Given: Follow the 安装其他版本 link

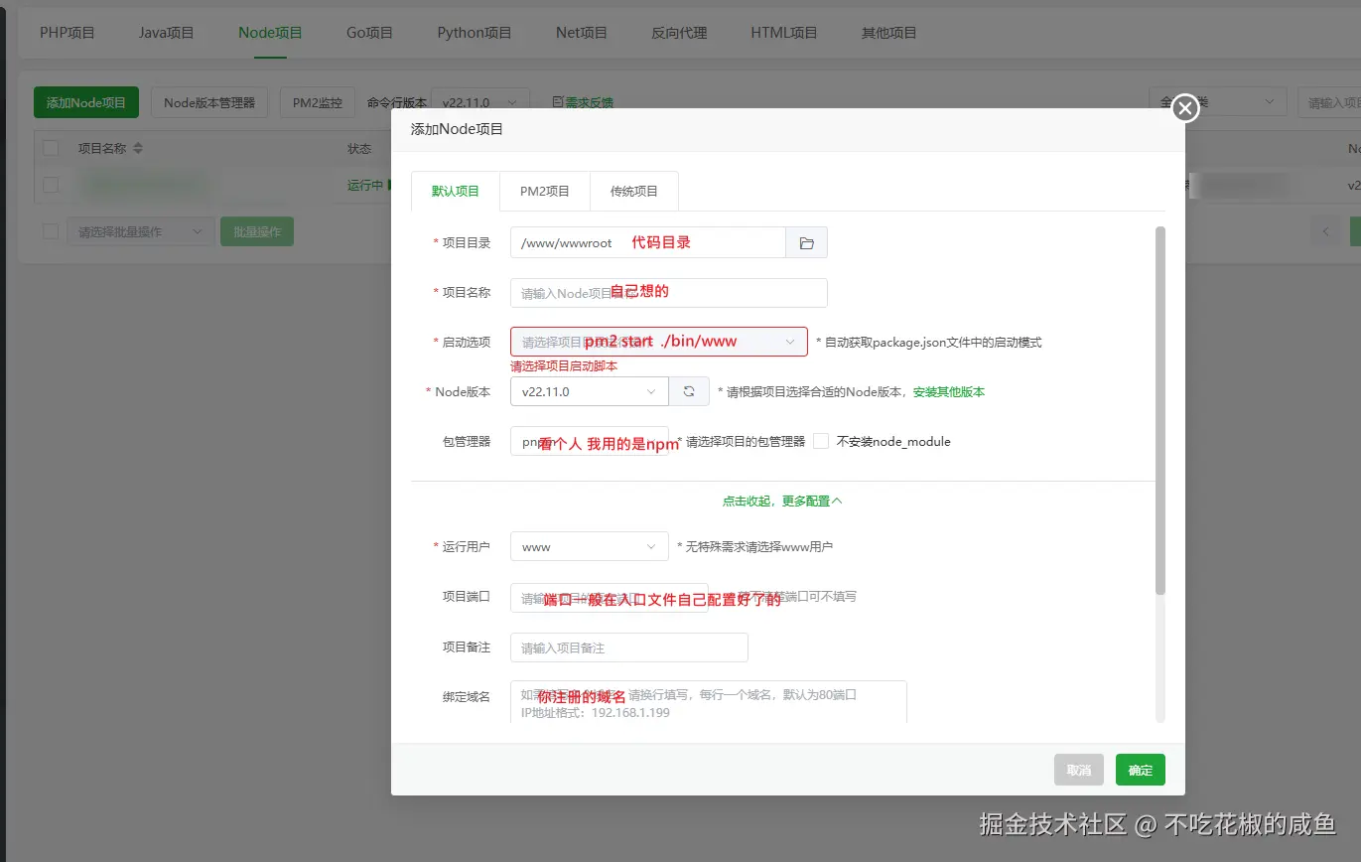Looking at the screenshot, I should point(949,392).
